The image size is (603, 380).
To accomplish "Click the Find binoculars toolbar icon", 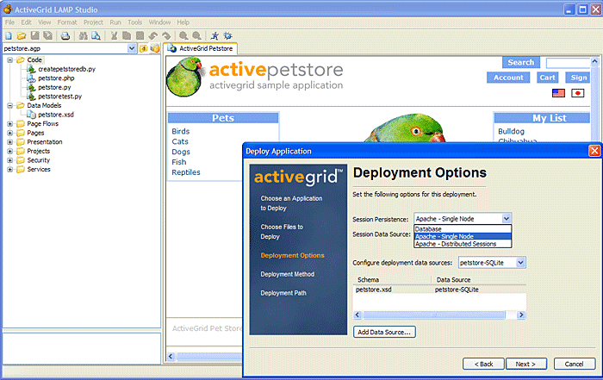I will tap(83, 35).
